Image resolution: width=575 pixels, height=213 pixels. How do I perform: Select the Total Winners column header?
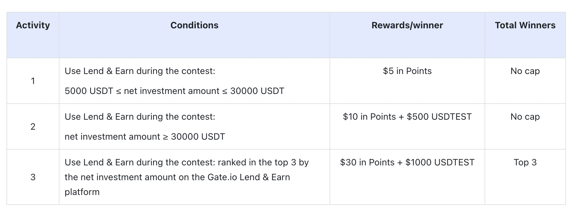coord(525,25)
